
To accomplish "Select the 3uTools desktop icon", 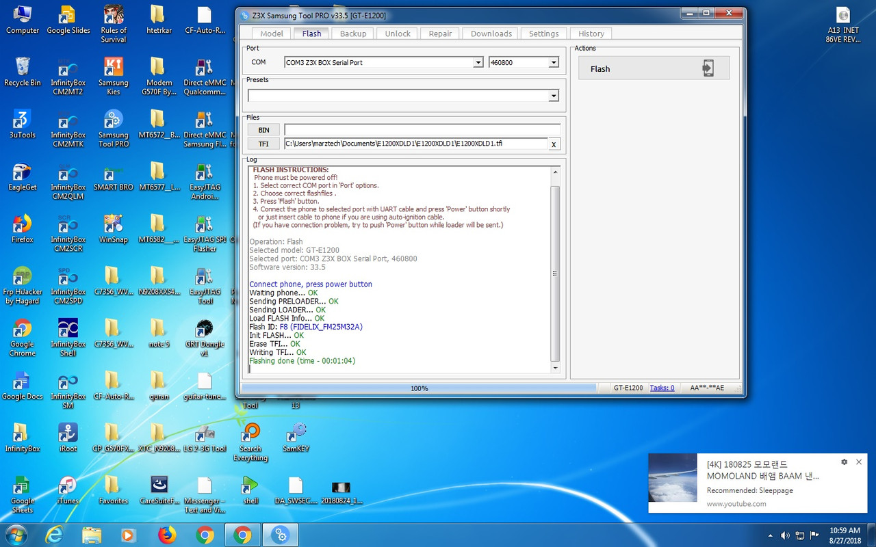I will click(23, 124).
